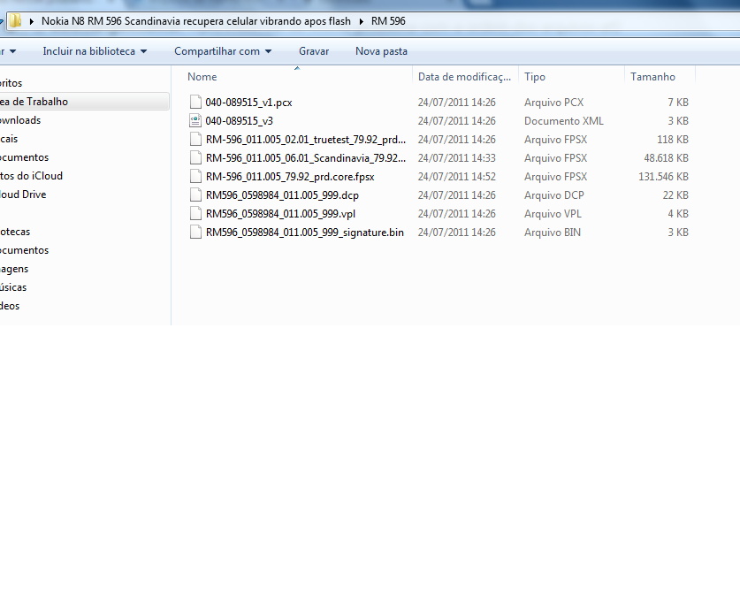
Task: Click file name 040-089515_v1.pcx
Action: point(248,103)
